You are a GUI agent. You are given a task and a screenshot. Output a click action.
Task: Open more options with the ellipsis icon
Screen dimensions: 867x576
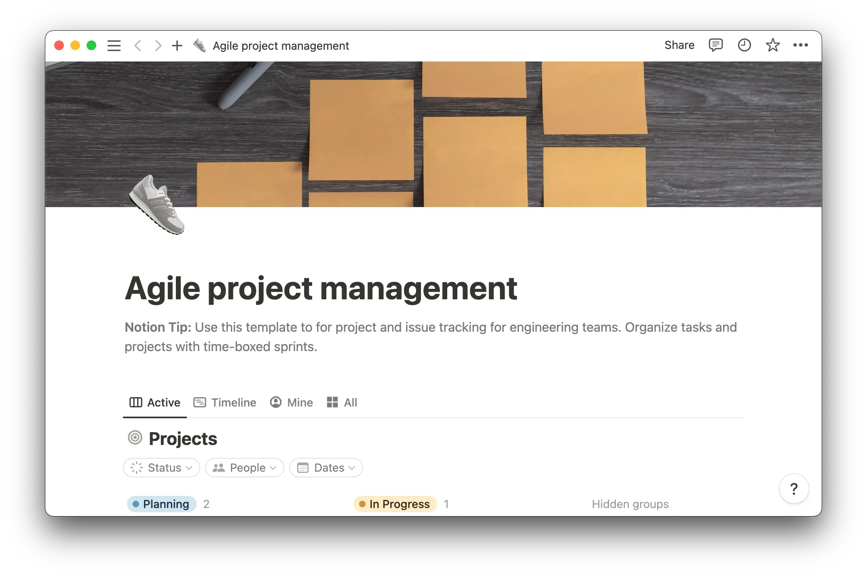click(801, 45)
